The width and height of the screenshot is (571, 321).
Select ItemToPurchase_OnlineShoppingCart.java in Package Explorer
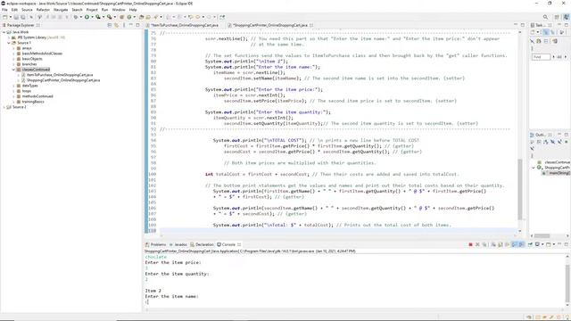tap(60, 75)
